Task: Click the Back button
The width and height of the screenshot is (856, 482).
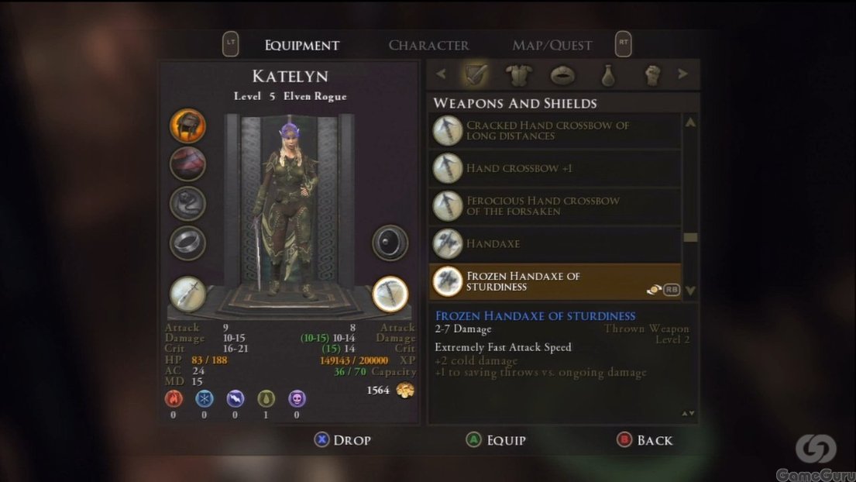Action: [x=645, y=440]
